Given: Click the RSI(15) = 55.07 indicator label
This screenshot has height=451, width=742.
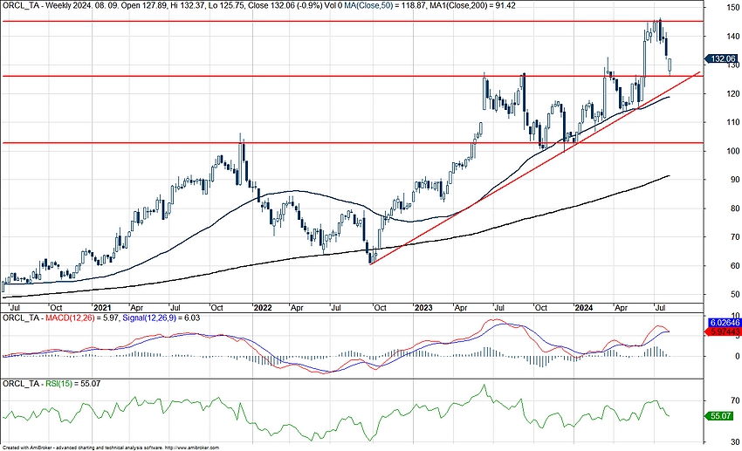Looking at the screenshot, I should (72, 384).
